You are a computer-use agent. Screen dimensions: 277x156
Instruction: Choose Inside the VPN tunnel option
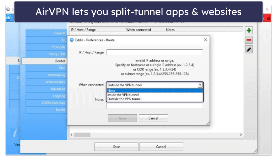(x=155, y=95)
